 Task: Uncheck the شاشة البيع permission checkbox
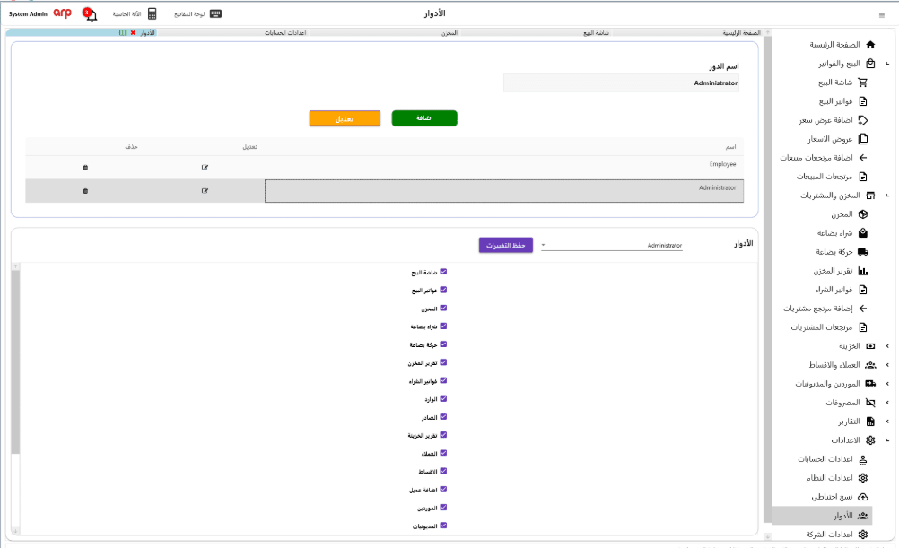point(443,272)
